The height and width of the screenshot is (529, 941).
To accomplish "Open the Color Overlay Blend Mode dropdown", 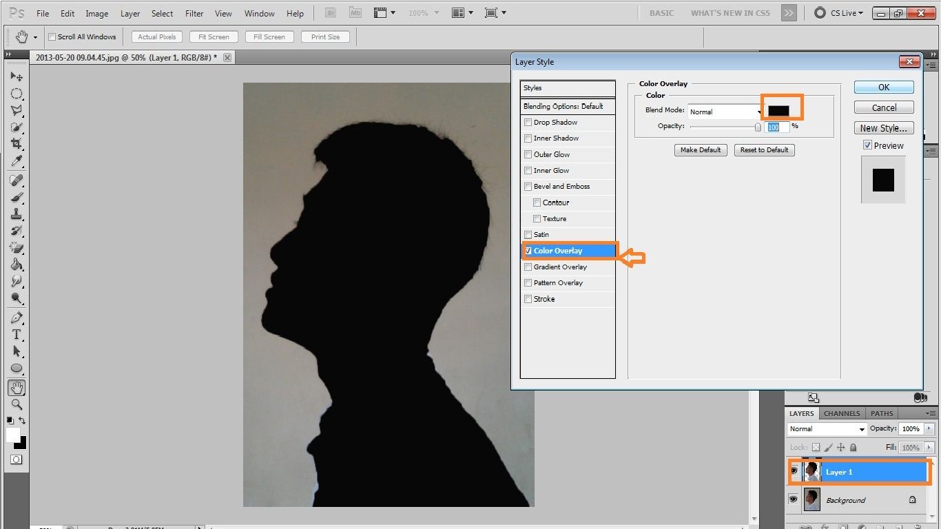I will (x=723, y=112).
